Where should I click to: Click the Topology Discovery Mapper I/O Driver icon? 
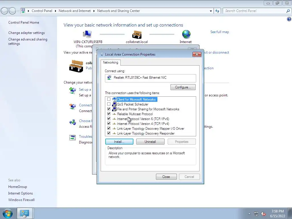click(114, 129)
